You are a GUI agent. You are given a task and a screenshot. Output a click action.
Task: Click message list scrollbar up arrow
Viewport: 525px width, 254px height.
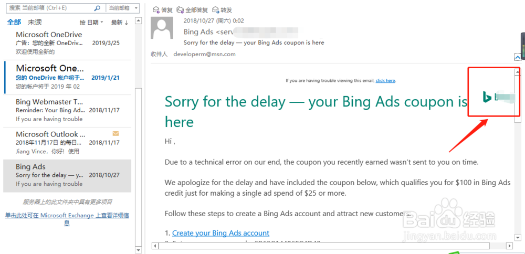click(x=139, y=21)
